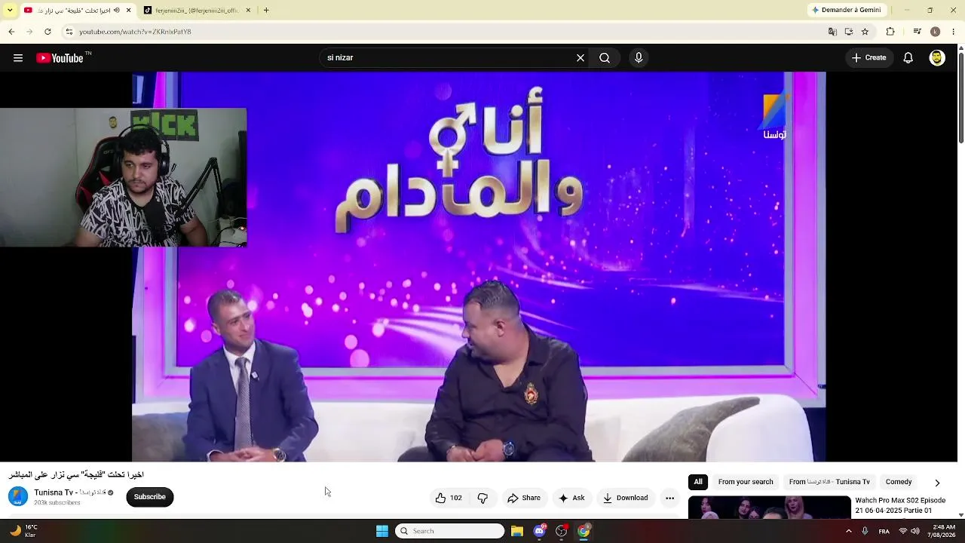Mute the YouTube tab via speaker icon
965x543 pixels.
click(116, 11)
